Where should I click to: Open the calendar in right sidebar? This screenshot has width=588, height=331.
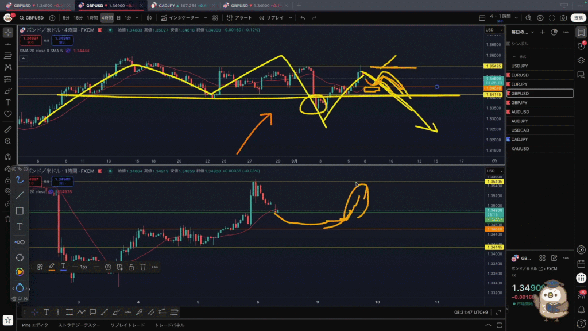(581, 264)
